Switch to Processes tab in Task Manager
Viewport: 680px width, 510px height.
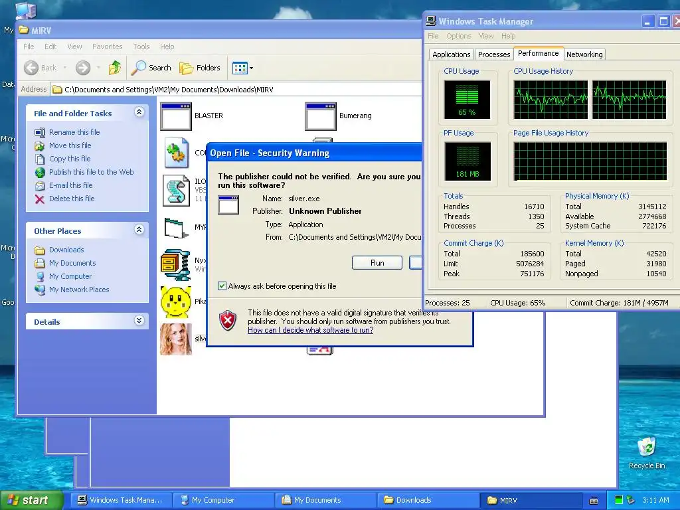pos(494,54)
